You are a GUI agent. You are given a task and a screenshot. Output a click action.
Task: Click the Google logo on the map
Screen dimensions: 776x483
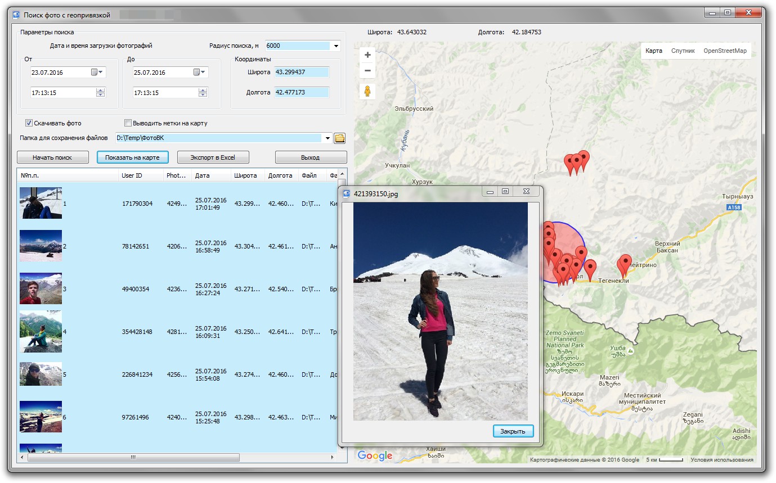pyautogui.click(x=375, y=455)
